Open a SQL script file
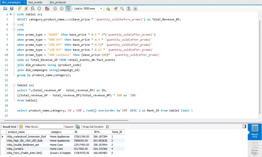This screenshot has width=262, height=157. [5, 8]
